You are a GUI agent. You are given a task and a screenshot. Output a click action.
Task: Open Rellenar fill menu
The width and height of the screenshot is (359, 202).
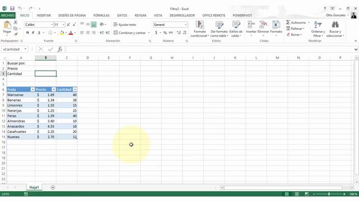pyautogui.click(x=296, y=29)
